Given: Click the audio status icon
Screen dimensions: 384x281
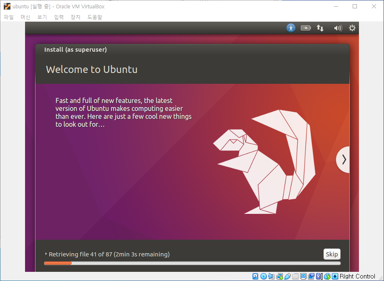Looking at the screenshot, I should click(271, 276).
